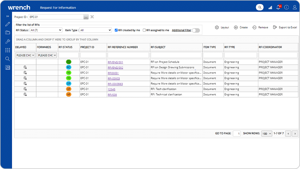Sort by the RFI Subject column header
The height and width of the screenshot is (169, 300).
point(158,47)
